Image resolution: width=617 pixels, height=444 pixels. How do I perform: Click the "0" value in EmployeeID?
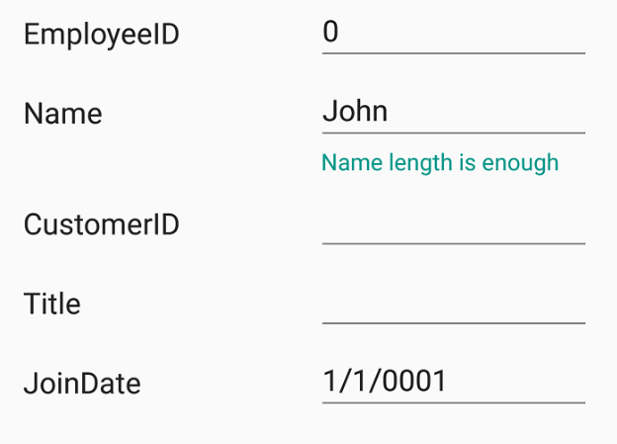(x=331, y=33)
